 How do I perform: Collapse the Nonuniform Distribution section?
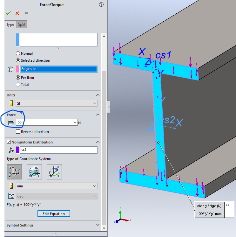pyautogui.click(x=98, y=142)
